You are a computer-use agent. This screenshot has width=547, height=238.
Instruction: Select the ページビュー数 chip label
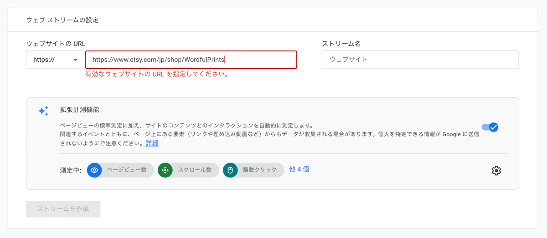[x=127, y=170]
